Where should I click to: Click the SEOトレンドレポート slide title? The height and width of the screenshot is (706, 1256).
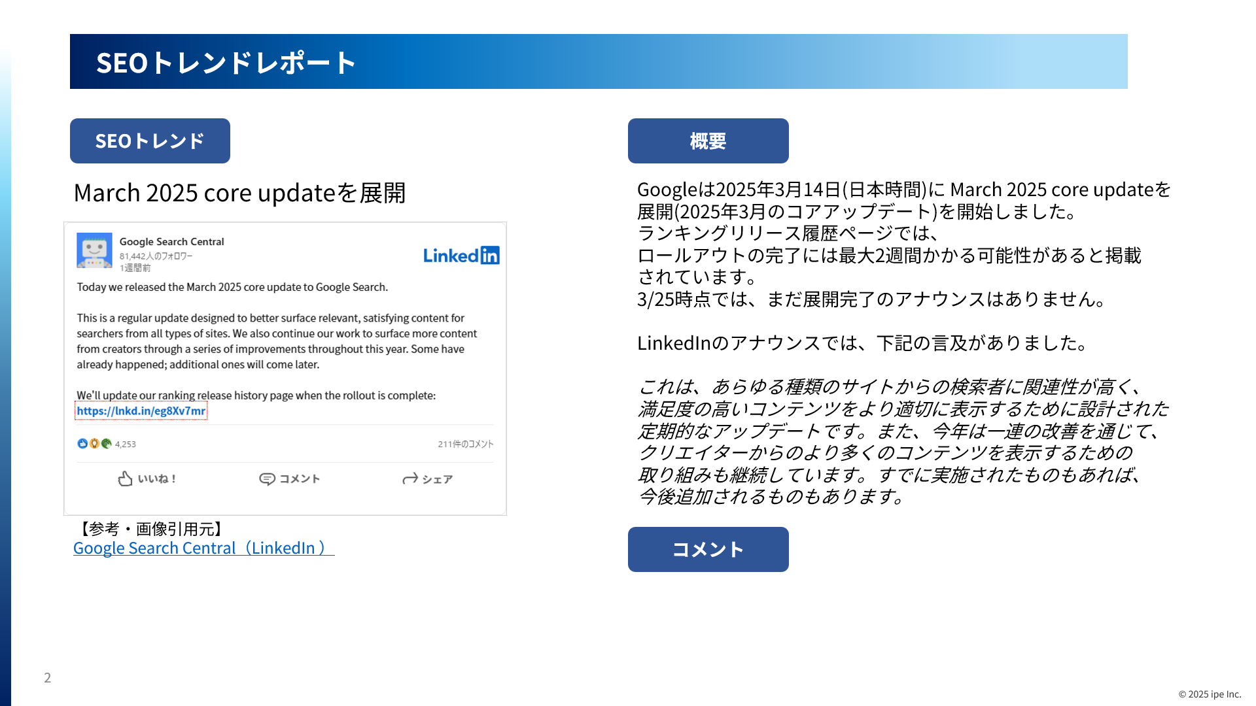coord(226,63)
